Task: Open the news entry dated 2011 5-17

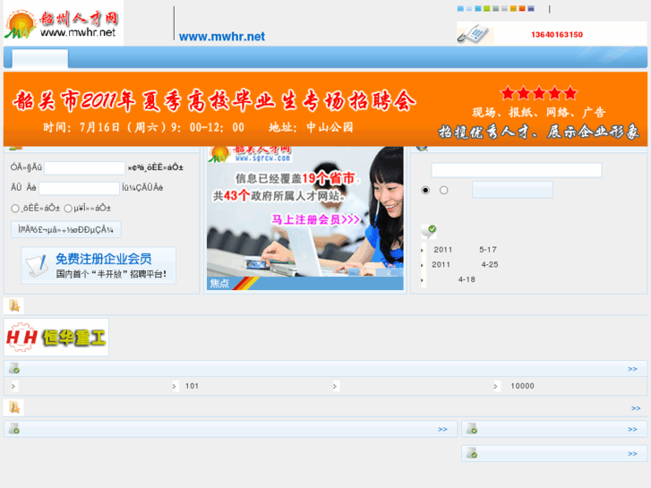Action: tap(465, 250)
